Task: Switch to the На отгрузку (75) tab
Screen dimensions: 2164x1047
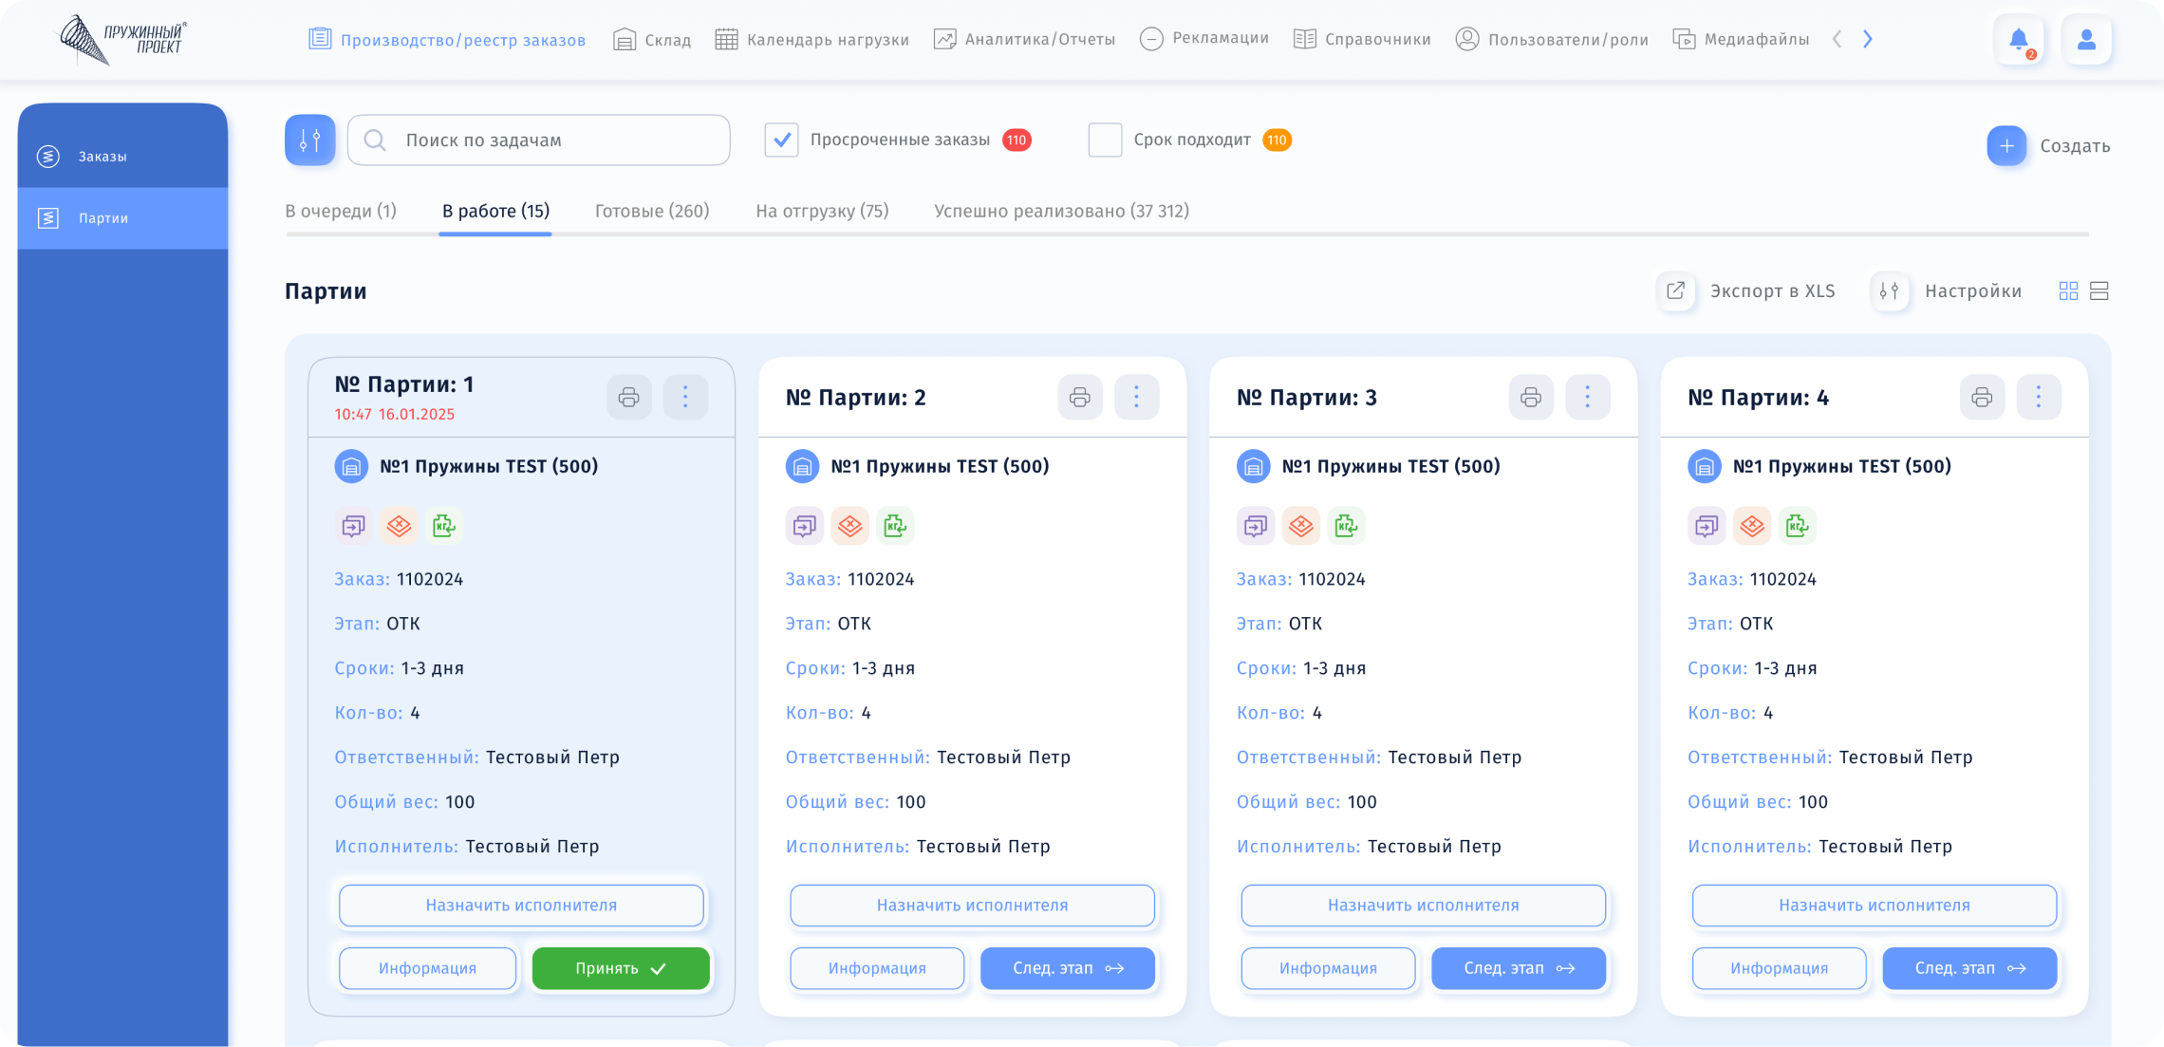Action: [822, 212]
